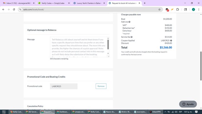Click the orange lightning extension icon
202x114 pixels.
pyautogui.click(x=172, y=9)
